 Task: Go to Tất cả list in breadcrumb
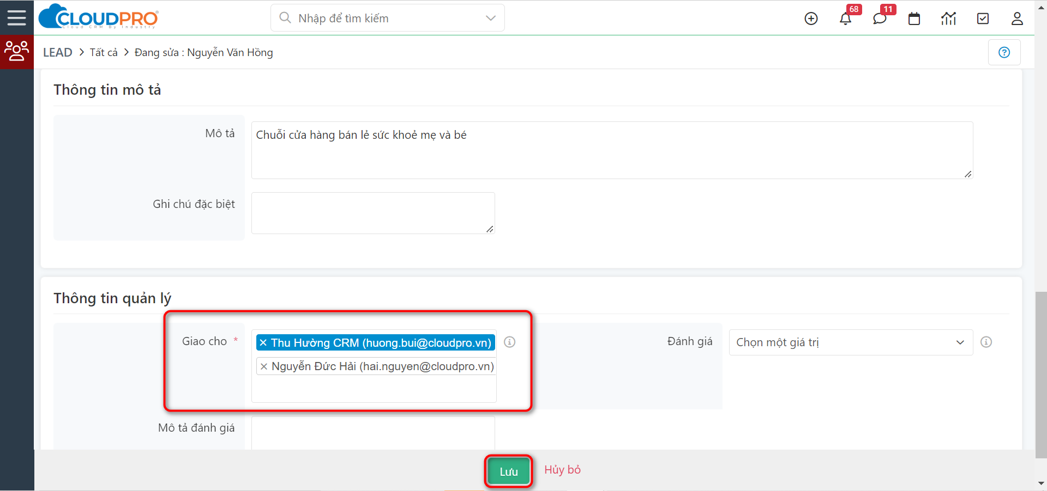click(104, 52)
